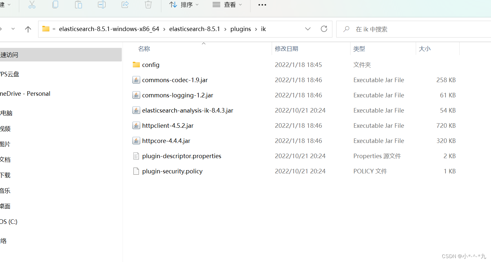This screenshot has height=262, width=491.
Task: Click commons-codec-1.9.jar file name
Action: 175,80
